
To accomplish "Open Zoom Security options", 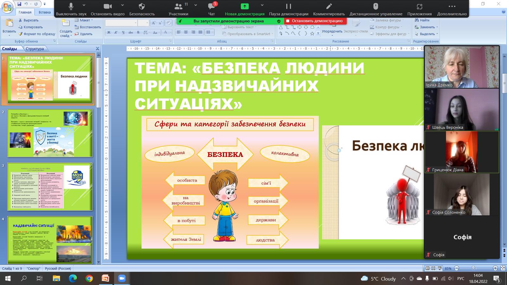I will (142, 9).
